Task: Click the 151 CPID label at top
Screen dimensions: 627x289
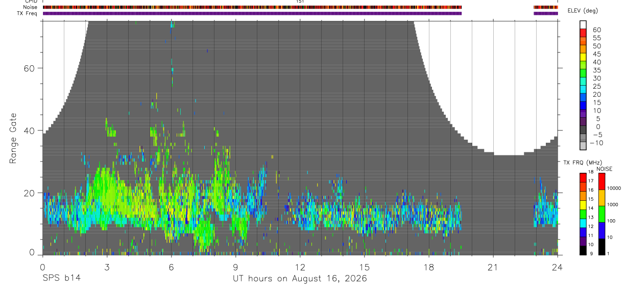Action: tap(300, 2)
